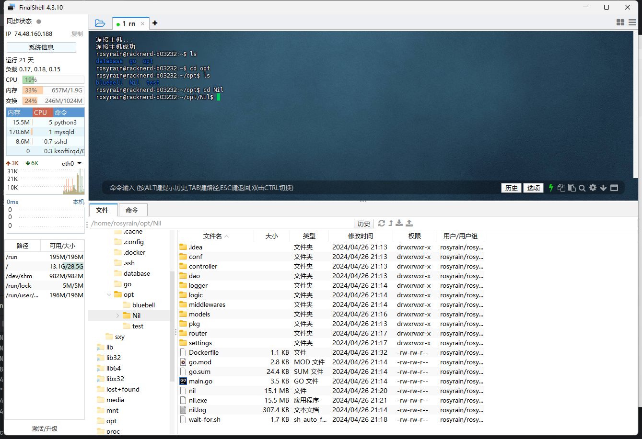642x439 pixels.
Task: Toggle terminal fullscreen window icon
Action: point(614,188)
